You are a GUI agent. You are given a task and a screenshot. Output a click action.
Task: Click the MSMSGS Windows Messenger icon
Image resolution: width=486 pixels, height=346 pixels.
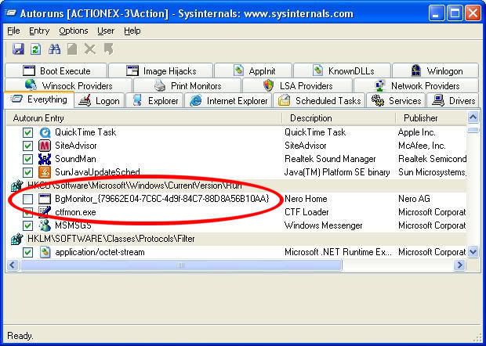coord(45,225)
